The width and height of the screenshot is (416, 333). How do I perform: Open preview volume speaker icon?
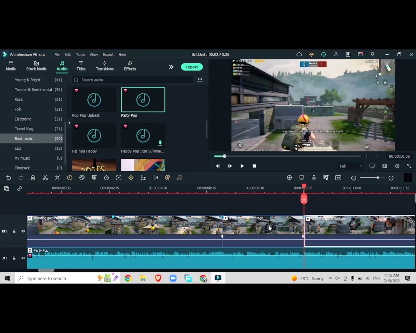(x=397, y=166)
